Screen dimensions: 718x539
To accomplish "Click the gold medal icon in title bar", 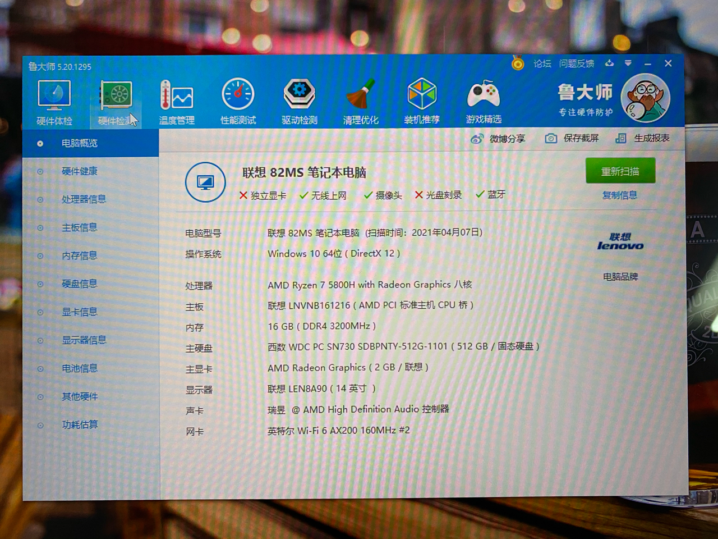I will click(x=517, y=63).
